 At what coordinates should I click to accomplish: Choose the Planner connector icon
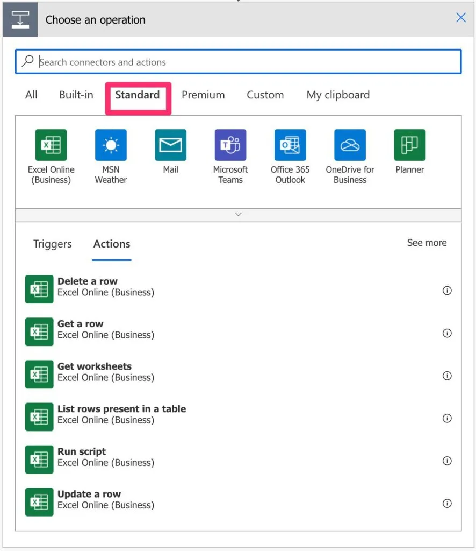tap(409, 145)
